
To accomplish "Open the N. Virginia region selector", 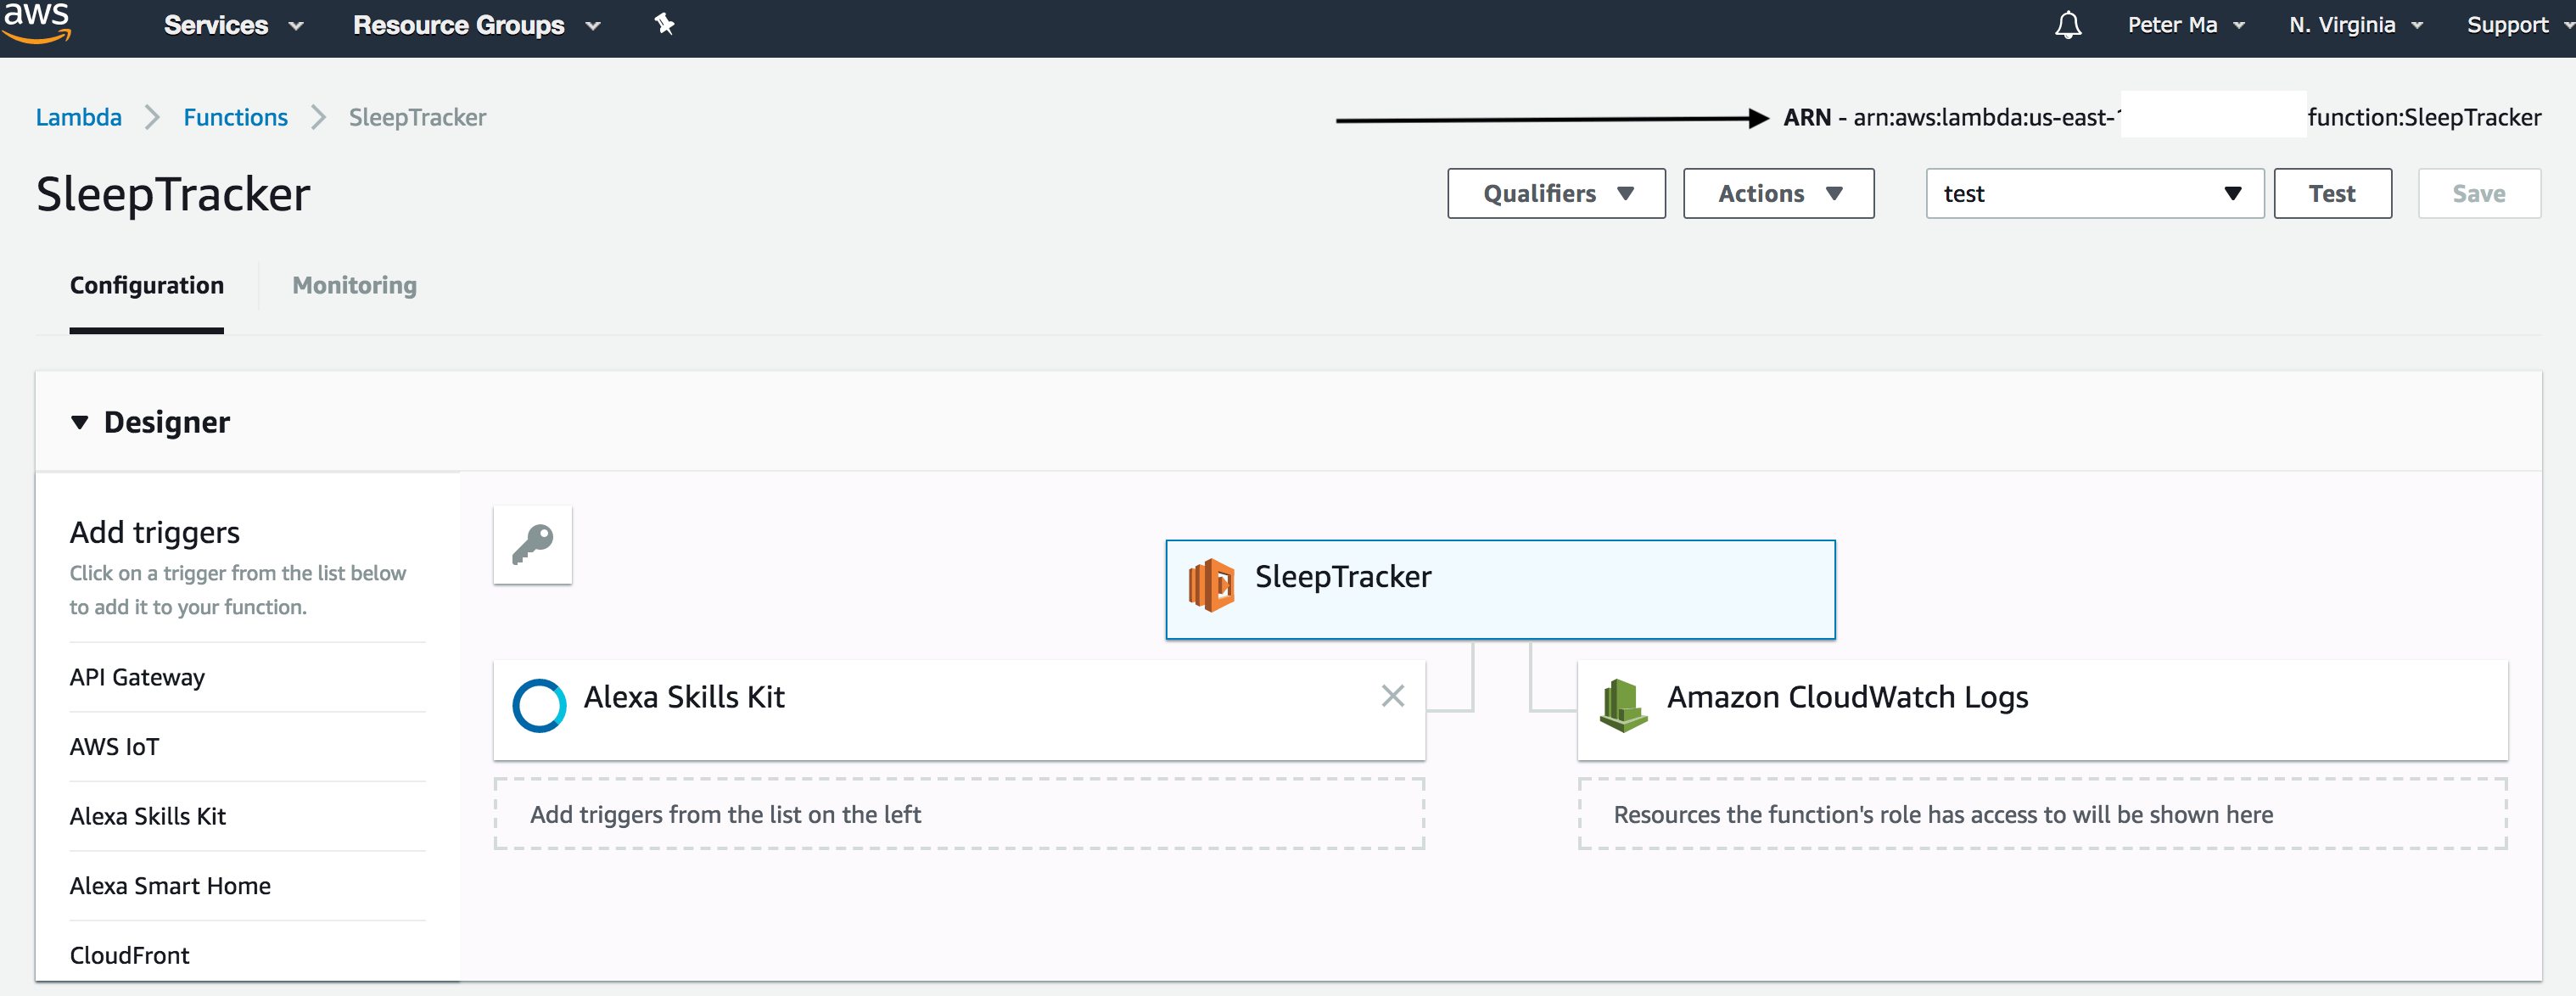I will [2355, 25].
